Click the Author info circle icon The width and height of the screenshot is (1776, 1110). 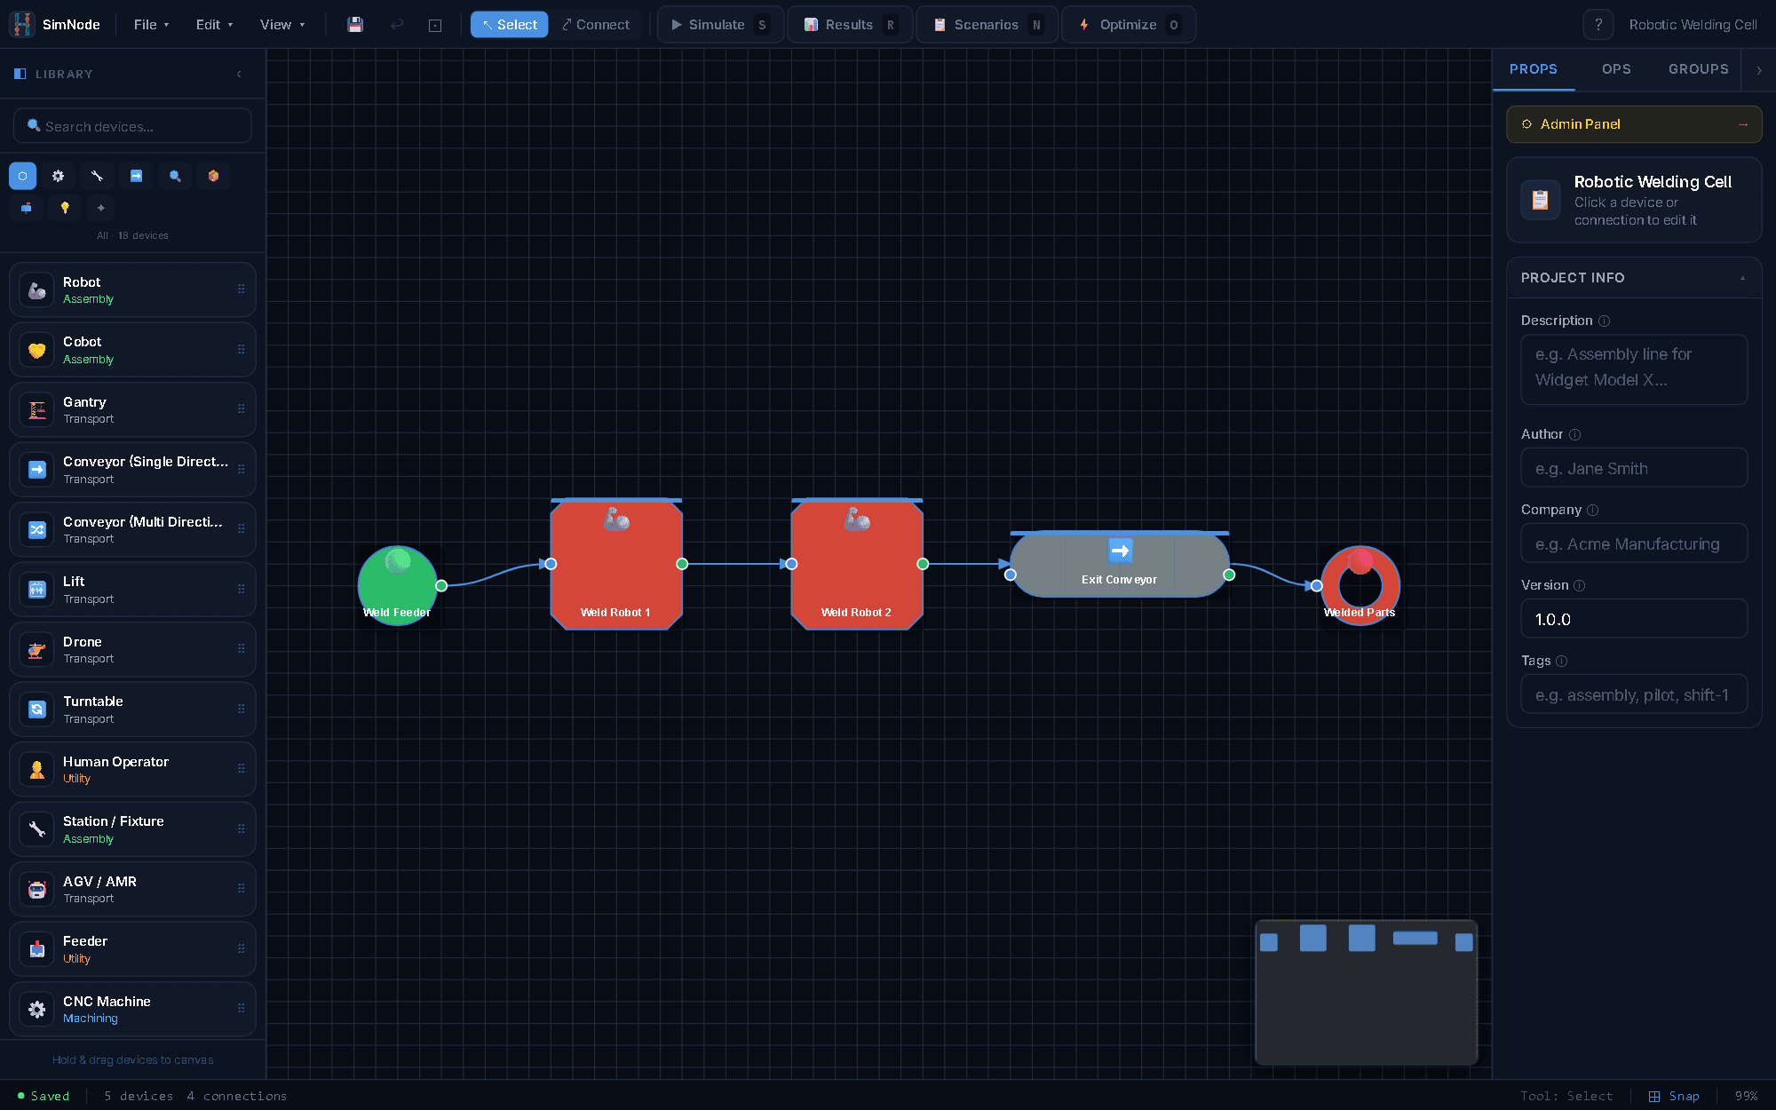pyautogui.click(x=1574, y=434)
